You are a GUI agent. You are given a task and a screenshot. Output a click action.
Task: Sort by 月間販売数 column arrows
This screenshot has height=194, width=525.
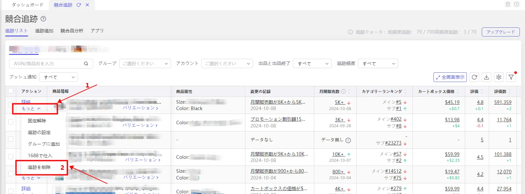pyautogui.click(x=349, y=91)
